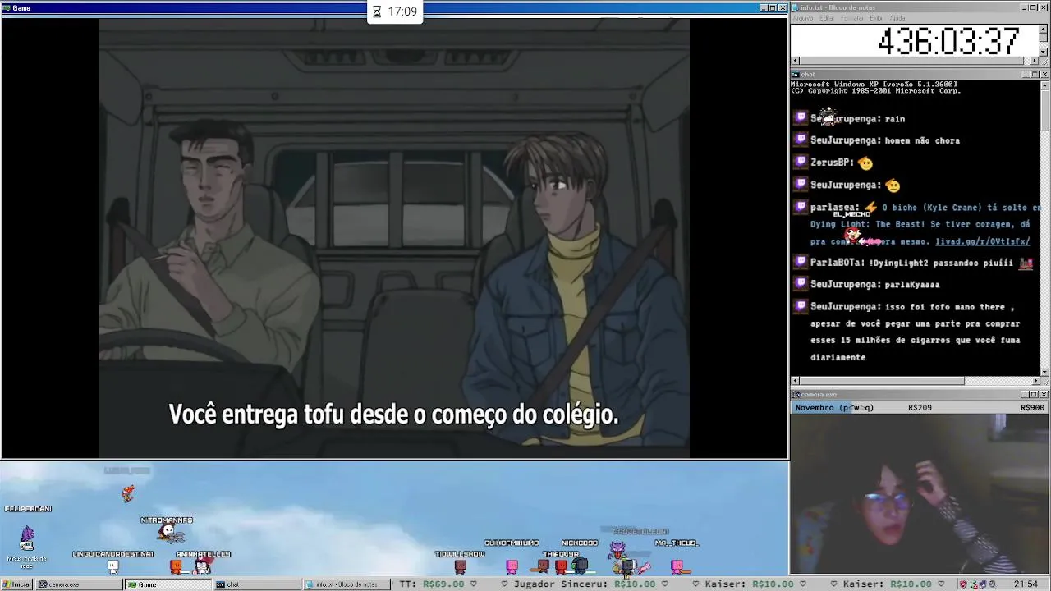The image size is (1051, 591).
Task: Click the ANINHATELLES pixel character
Action: click(x=203, y=566)
